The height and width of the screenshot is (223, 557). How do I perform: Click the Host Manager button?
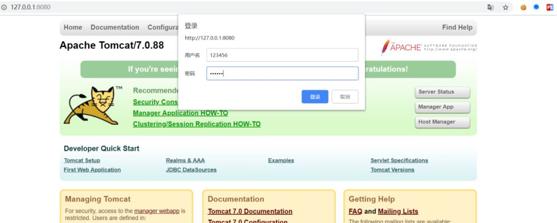coord(443,122)
